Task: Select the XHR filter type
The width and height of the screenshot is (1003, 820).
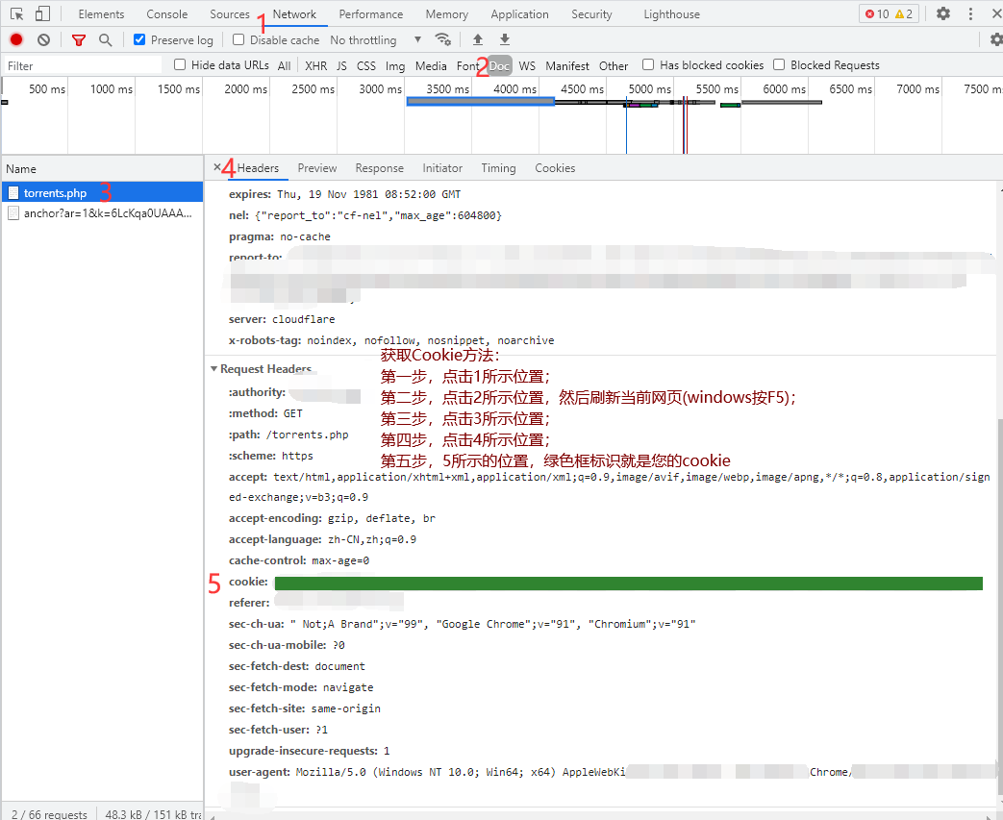Action: coord(315,66)
